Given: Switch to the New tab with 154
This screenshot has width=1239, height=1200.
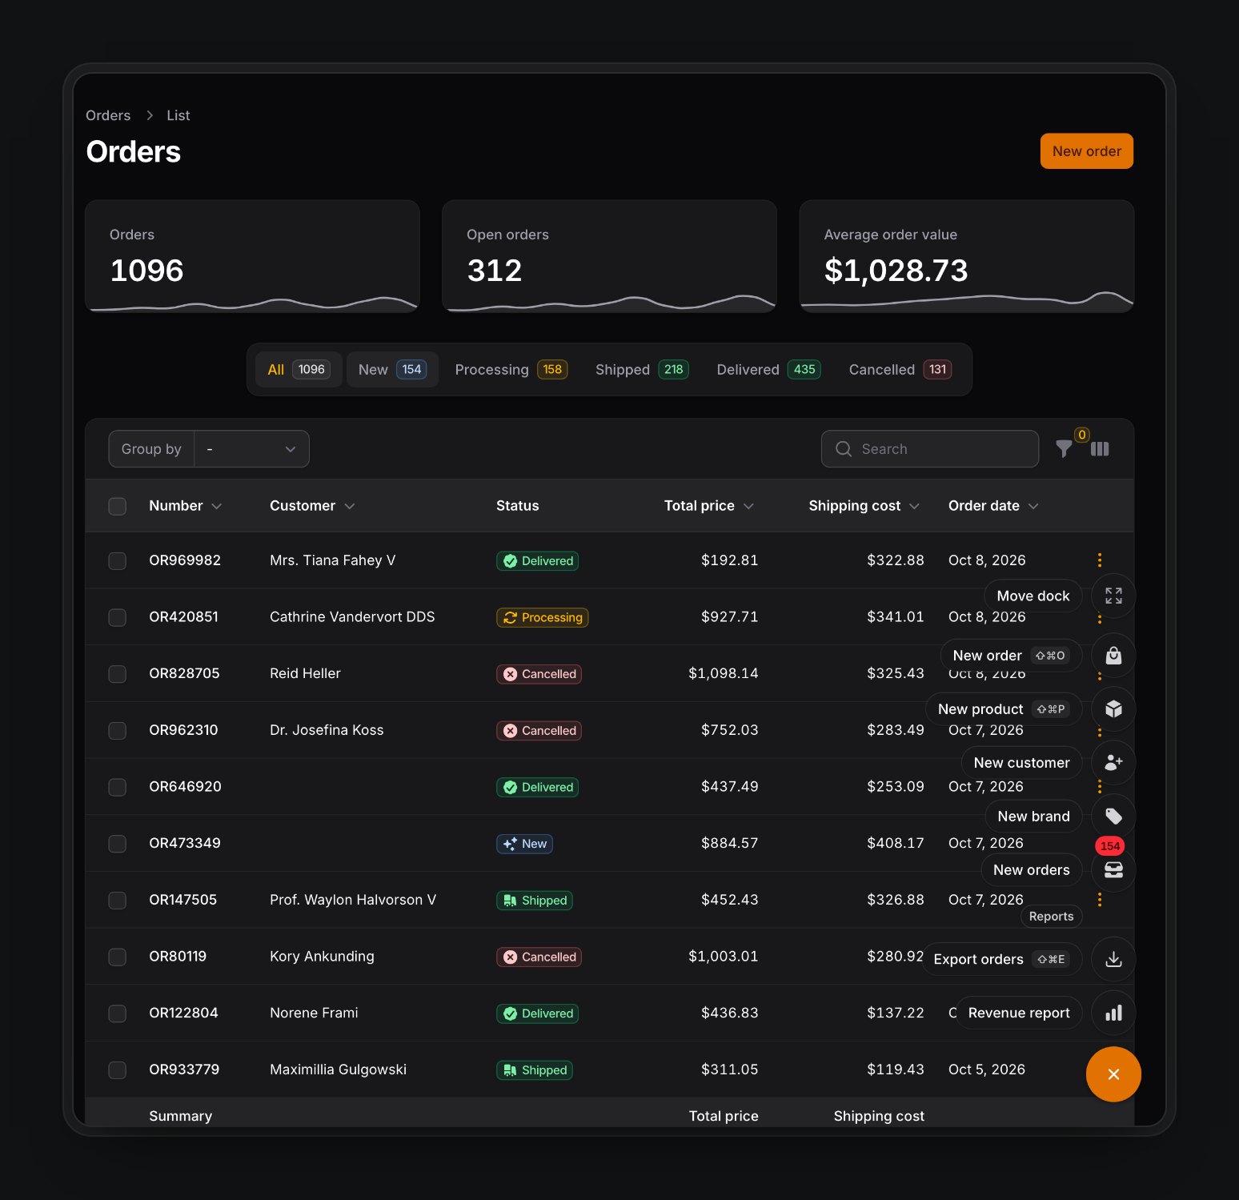Looking at the screenshot, I should pyautogui.click(x=392, y=369).
